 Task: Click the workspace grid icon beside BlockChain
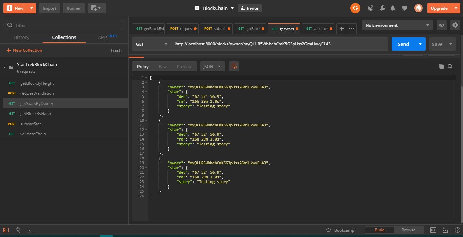tap(197, 8)
